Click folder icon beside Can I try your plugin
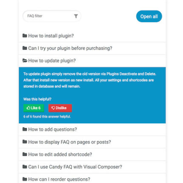183x183 pixels. [25, 48]
